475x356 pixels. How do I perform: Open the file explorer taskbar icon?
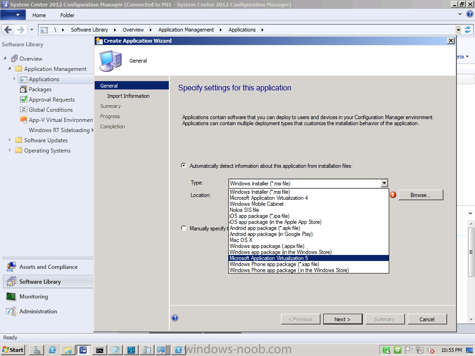tap(68, 350)
